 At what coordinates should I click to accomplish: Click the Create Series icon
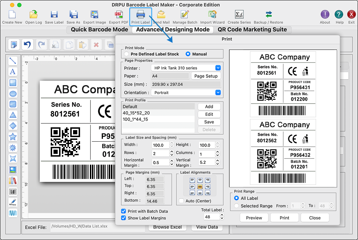(x=239, y=15)
